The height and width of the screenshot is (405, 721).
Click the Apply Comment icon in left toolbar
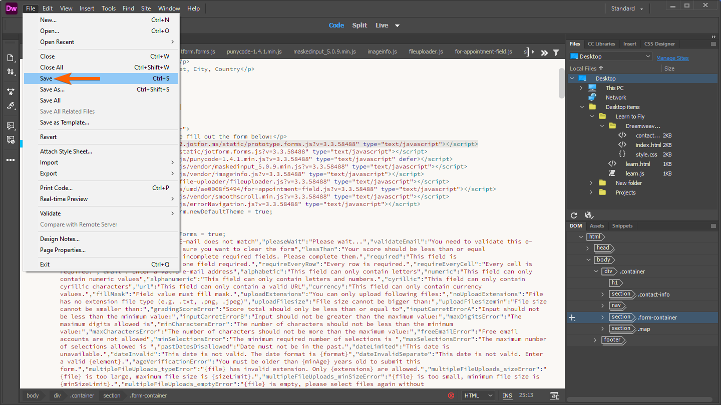click(11, 126)
